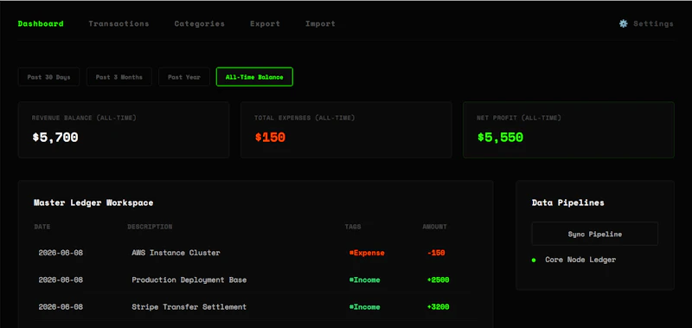Click the Master Ledger Workspace heading

(93, 203)
